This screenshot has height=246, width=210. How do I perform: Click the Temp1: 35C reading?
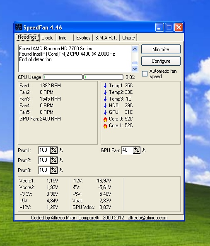121,86
